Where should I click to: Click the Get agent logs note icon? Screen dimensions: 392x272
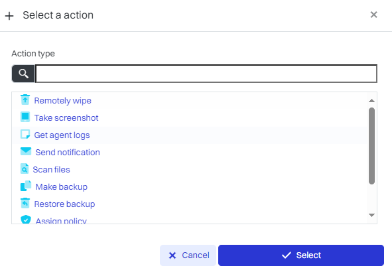[x=25, y=134]
